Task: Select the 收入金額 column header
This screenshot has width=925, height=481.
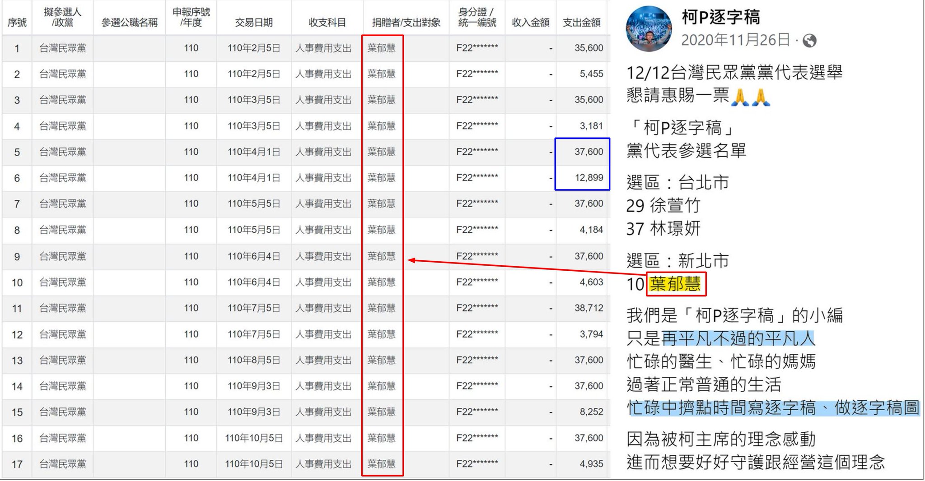Action: [531, 22]
